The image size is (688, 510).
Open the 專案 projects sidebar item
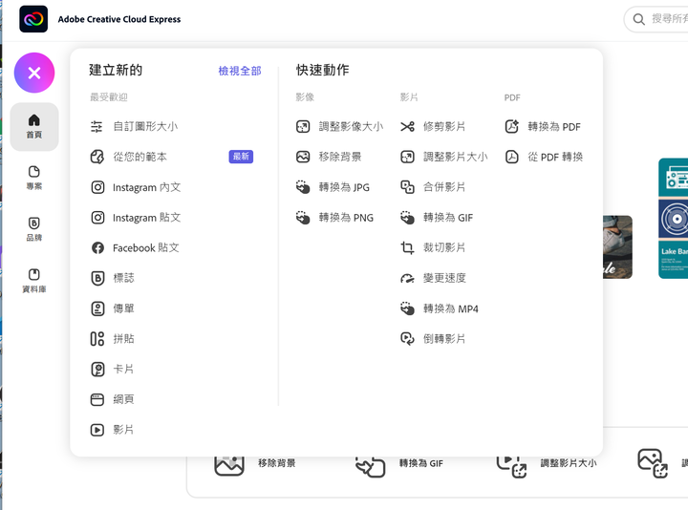pos(34,178)
